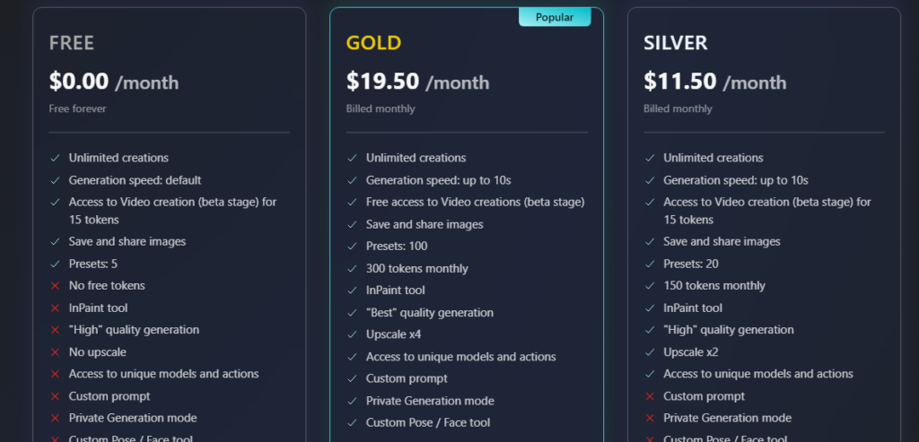Click checkmark beside 300 tokens monthly
The width and height of the screenshot is (919, 442).
pyautogui.click(x=352, y=269)
